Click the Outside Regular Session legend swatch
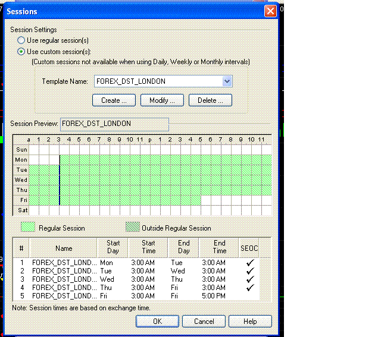Viewport: 381px width, 337px height. point(132,228)
